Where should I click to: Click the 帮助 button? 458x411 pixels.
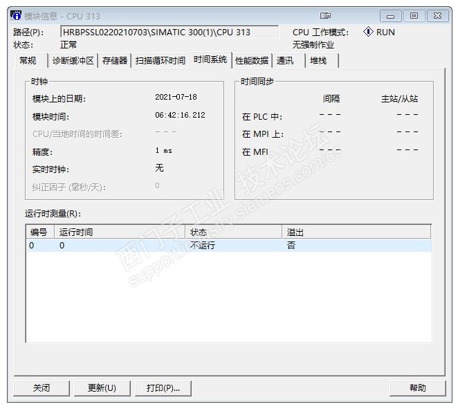click(418, 388)
